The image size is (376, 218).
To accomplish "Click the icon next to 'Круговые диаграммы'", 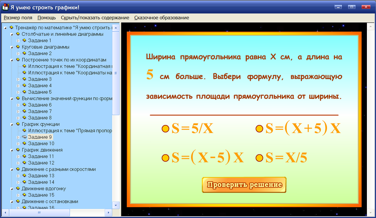I will click(18, 47).
